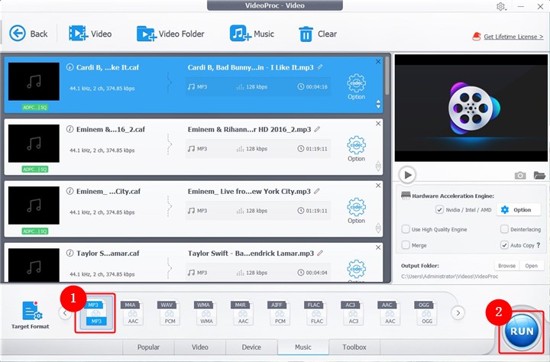The image size is (550, 362).
Task: Enable Use High Quality Engine
Action: [x=406, y=229]
